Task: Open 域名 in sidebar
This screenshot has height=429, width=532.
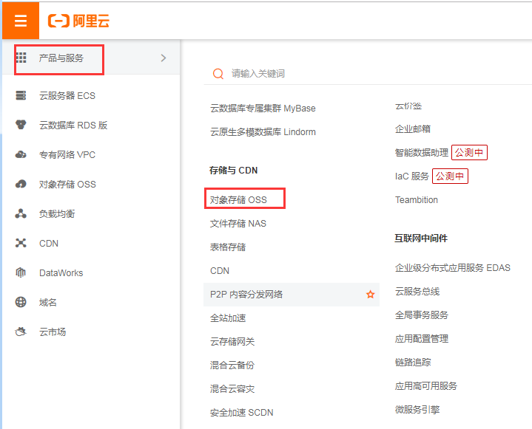Action: pyautogui.click(x=48, y=302)
